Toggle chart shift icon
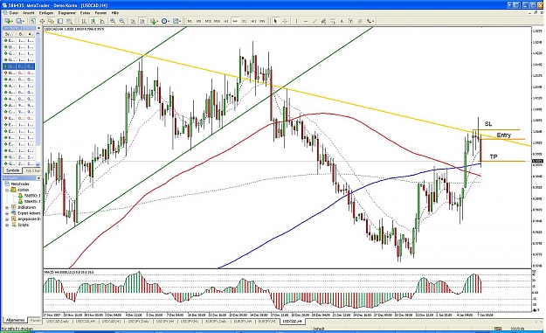The height and width of the screenshot is (333, 546). tap(142, 21)
